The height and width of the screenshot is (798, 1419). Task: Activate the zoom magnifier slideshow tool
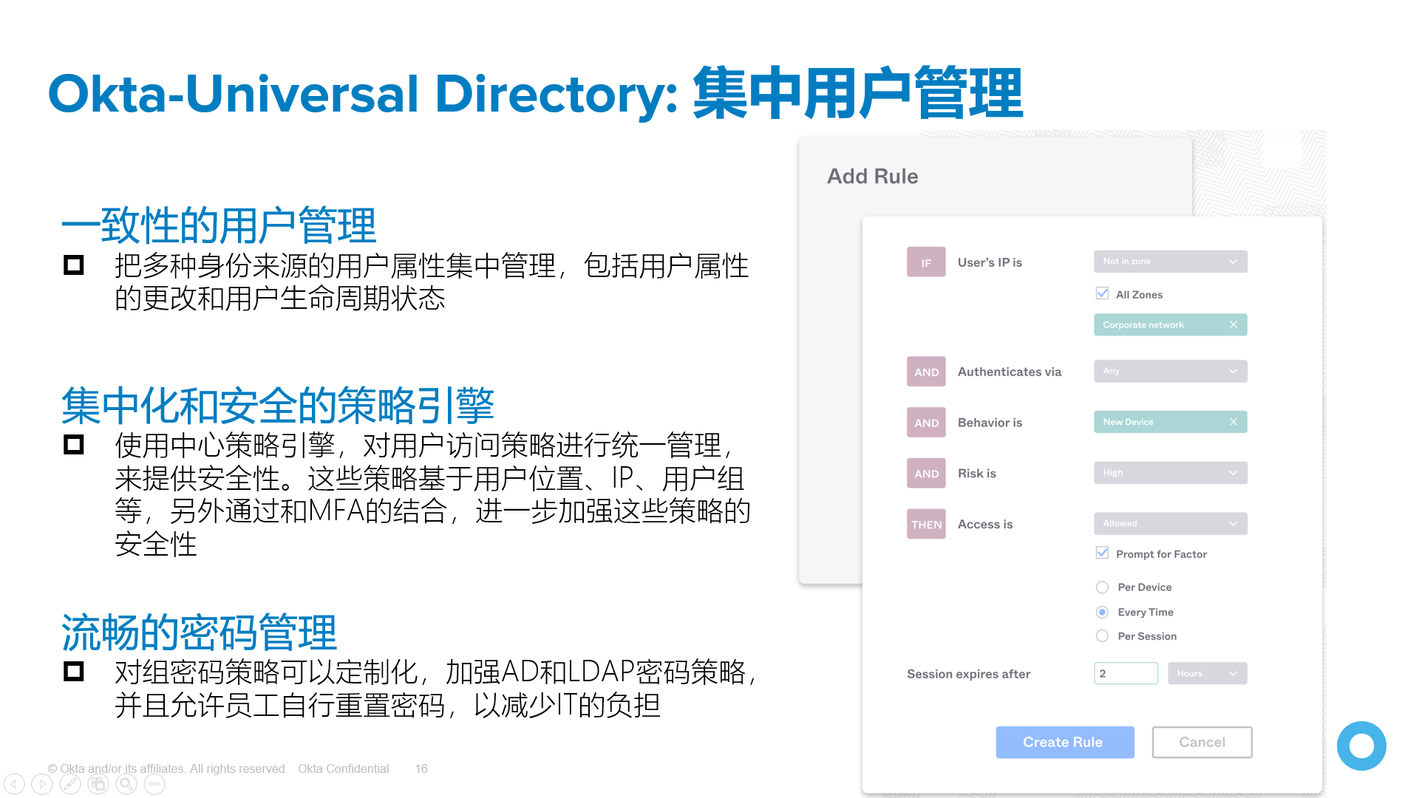point(126,784)
